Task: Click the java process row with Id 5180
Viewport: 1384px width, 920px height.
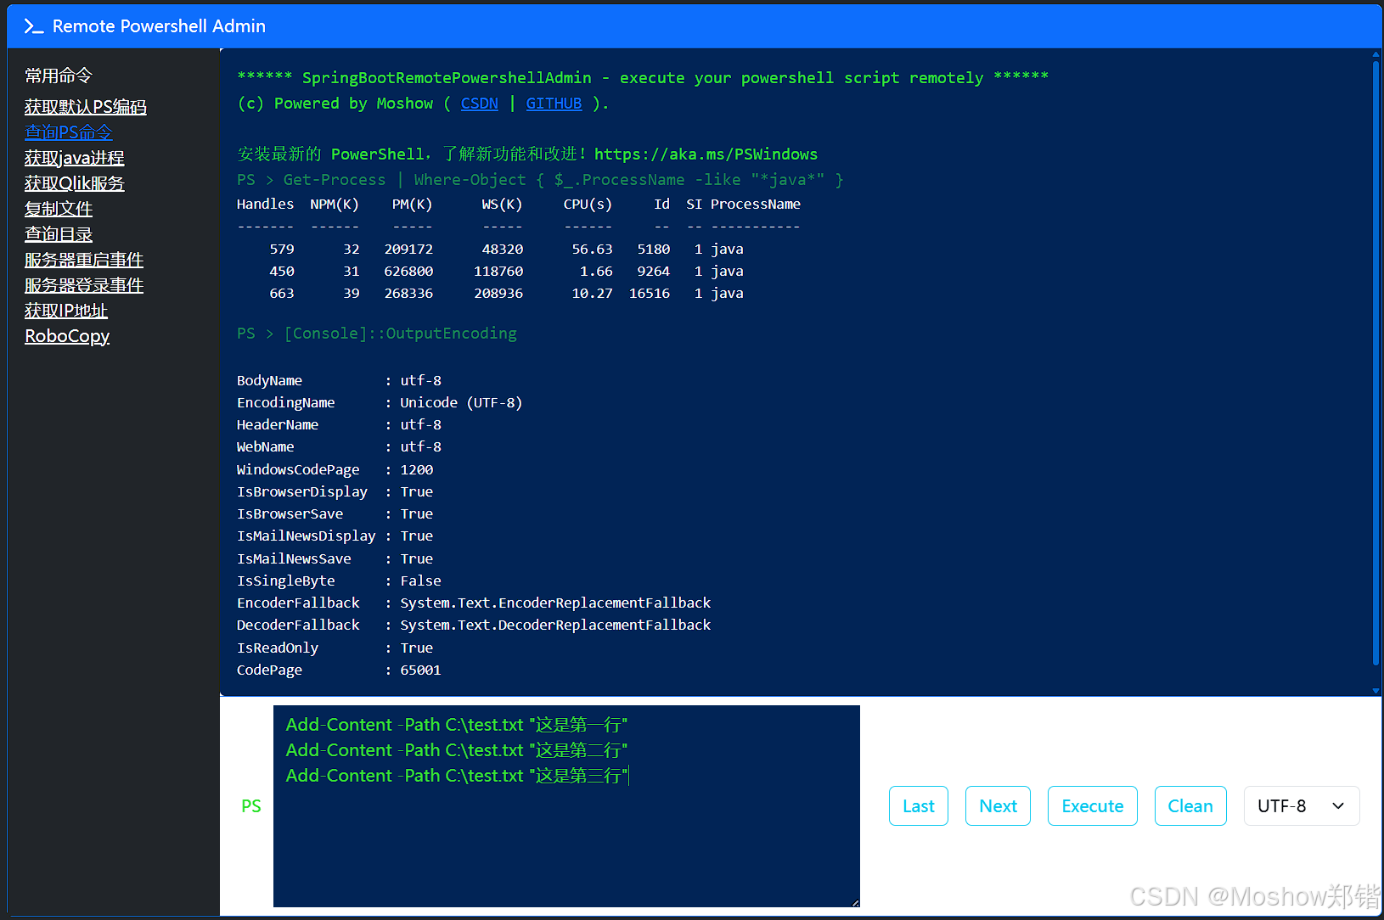Action: (506, 249)
